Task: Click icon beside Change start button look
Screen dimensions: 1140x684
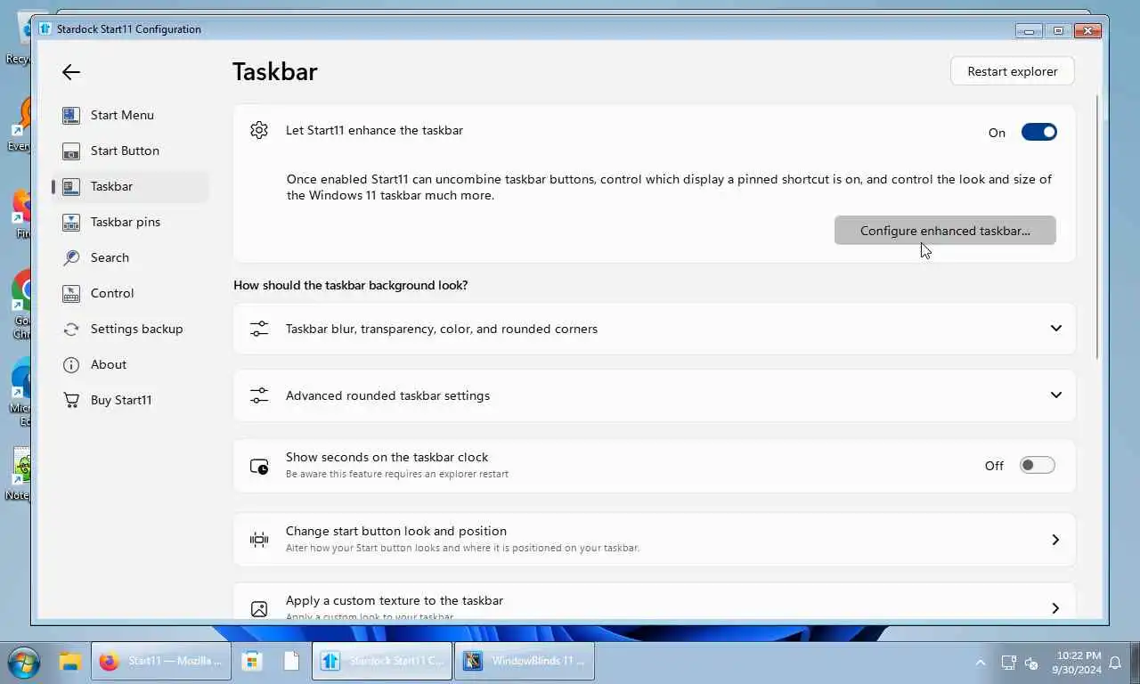Action: [x=259, y=540]
